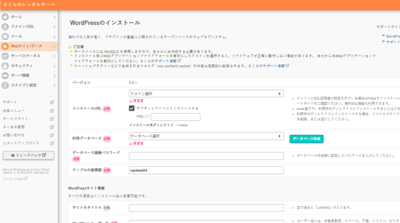Click the さくらのレンタルサーバ header title
The height and width of the screenshot is (223, 400).
(28, 5)
